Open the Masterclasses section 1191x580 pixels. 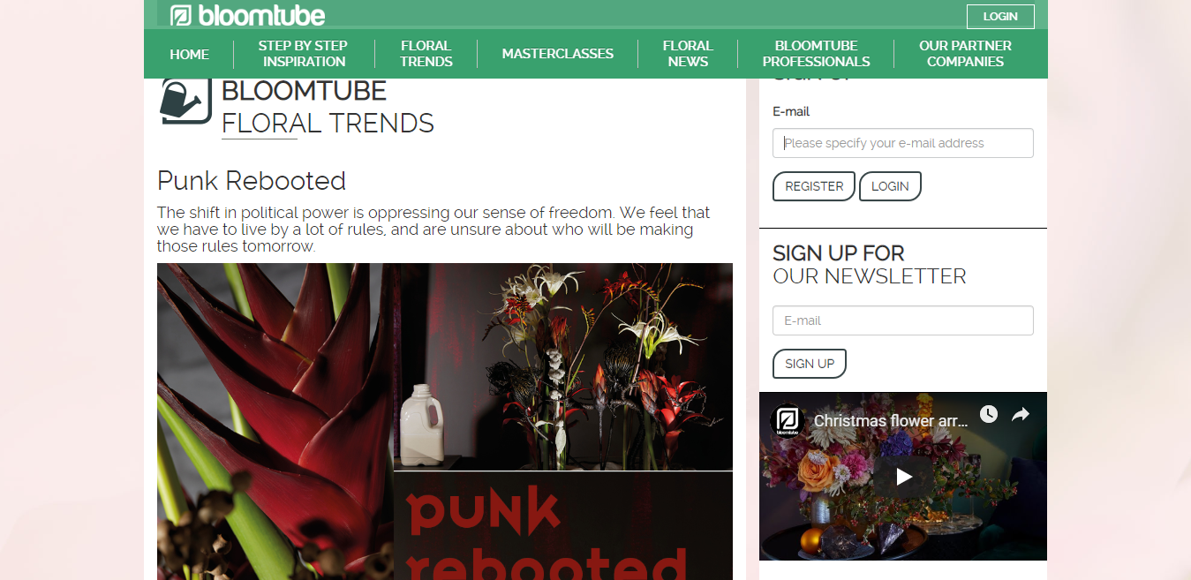tap(558, 54)
